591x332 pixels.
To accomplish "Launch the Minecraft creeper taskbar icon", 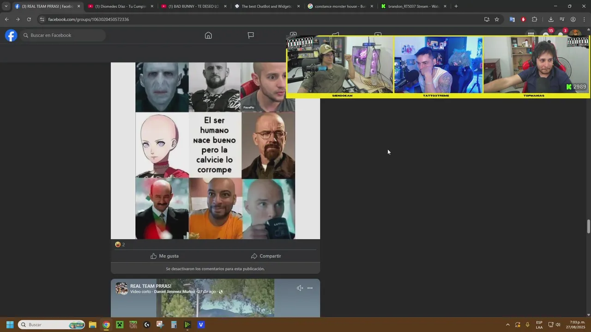I will (120, 325).
